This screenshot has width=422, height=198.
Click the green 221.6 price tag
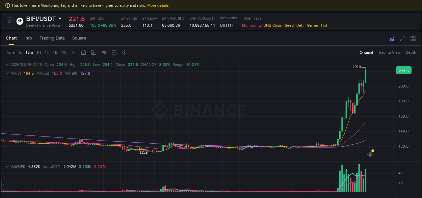click(x=404, y=70)
